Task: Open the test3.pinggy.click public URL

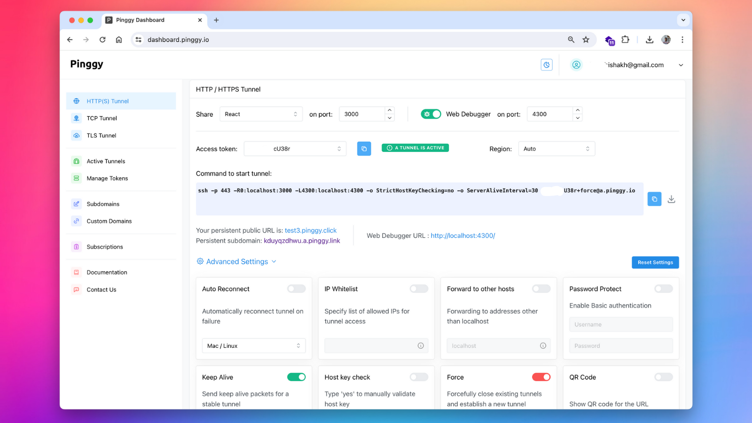Action: point(311,230)
